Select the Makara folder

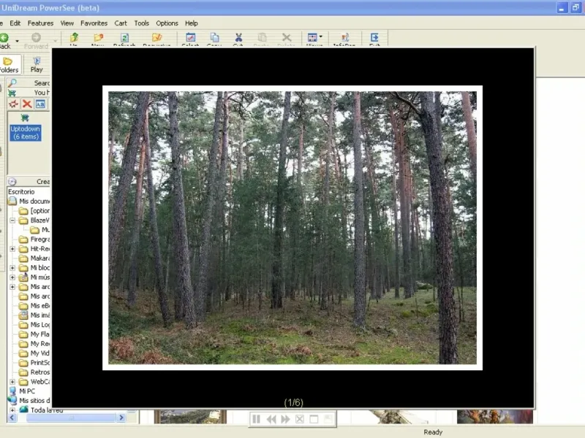(40, 258)
